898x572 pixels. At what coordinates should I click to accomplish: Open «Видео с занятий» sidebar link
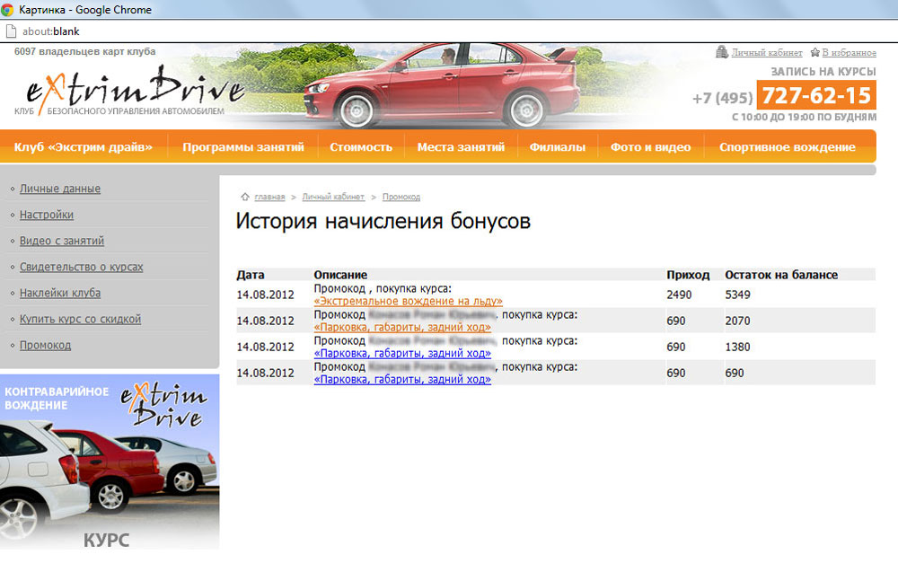[62, 242]
